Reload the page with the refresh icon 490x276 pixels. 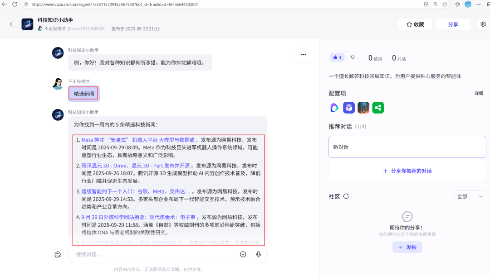pyautogui.click(x=15, y=5)
